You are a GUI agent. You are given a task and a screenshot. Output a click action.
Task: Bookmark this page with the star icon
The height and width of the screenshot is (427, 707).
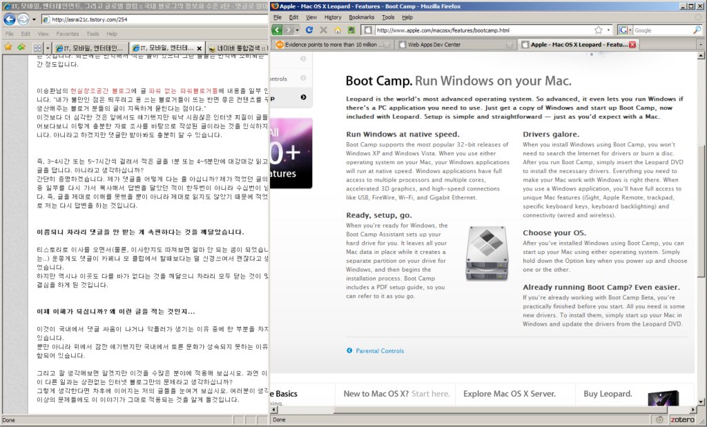tap(599, 30)
